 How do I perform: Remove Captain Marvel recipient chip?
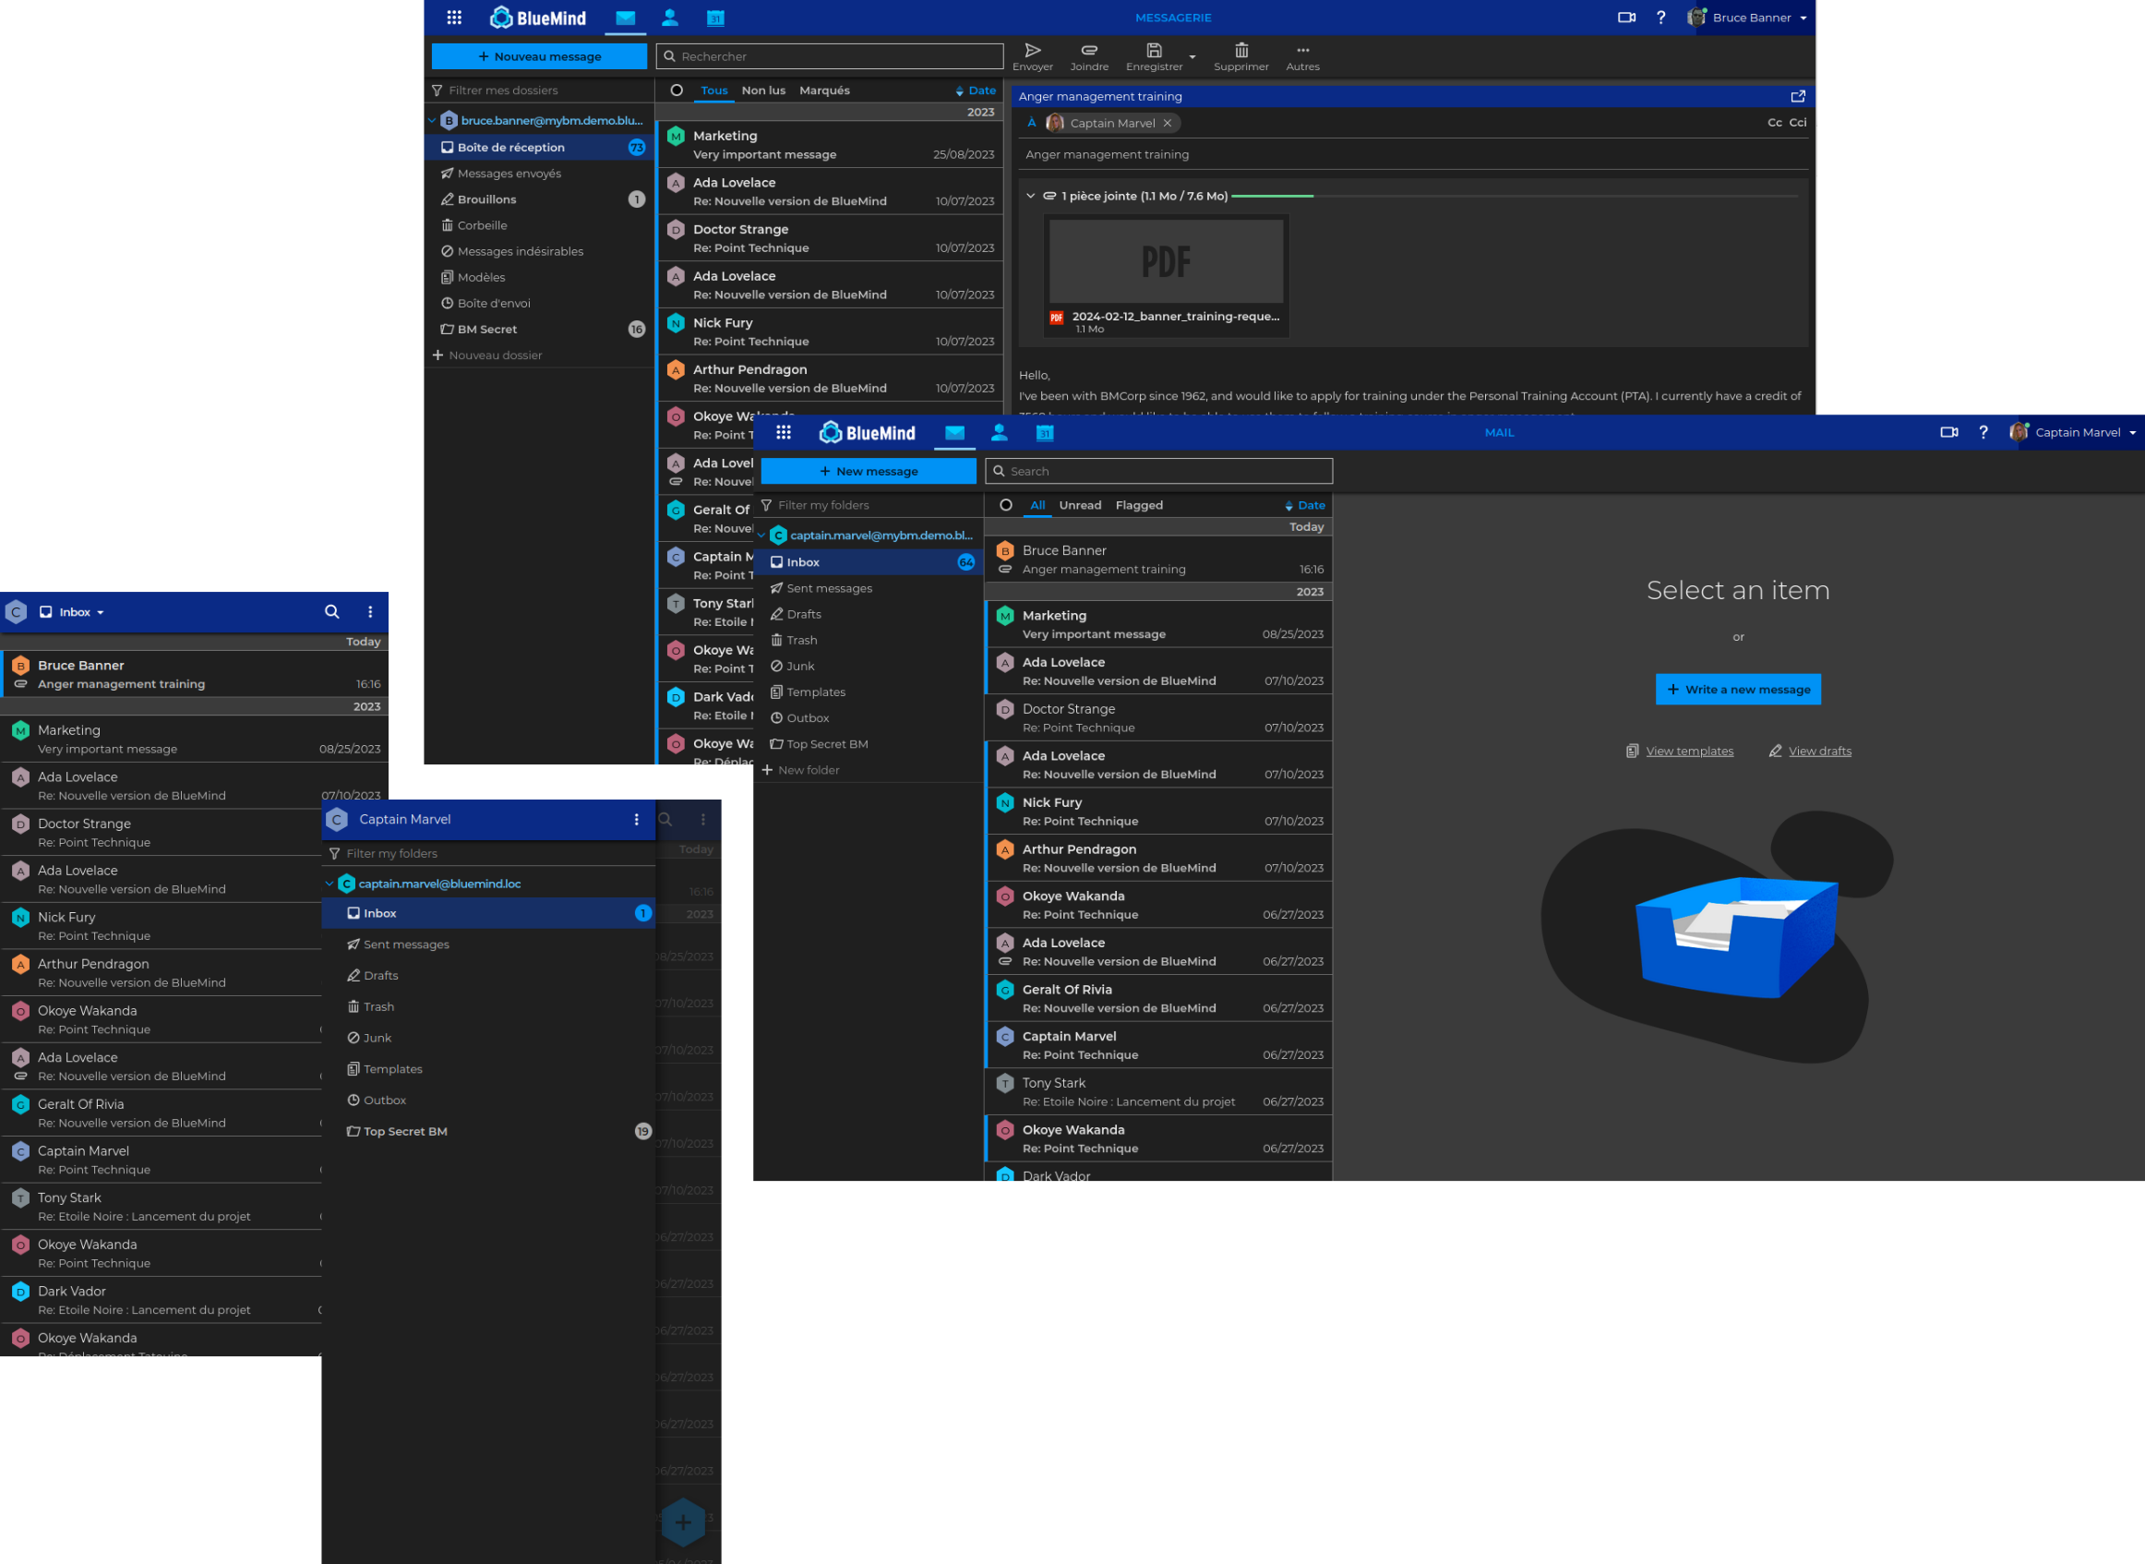tap(1168, 123)
